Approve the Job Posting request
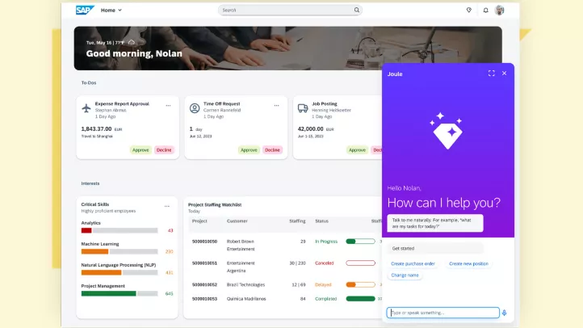Viewport: 583px width, 328px height. tap(357, 149)
